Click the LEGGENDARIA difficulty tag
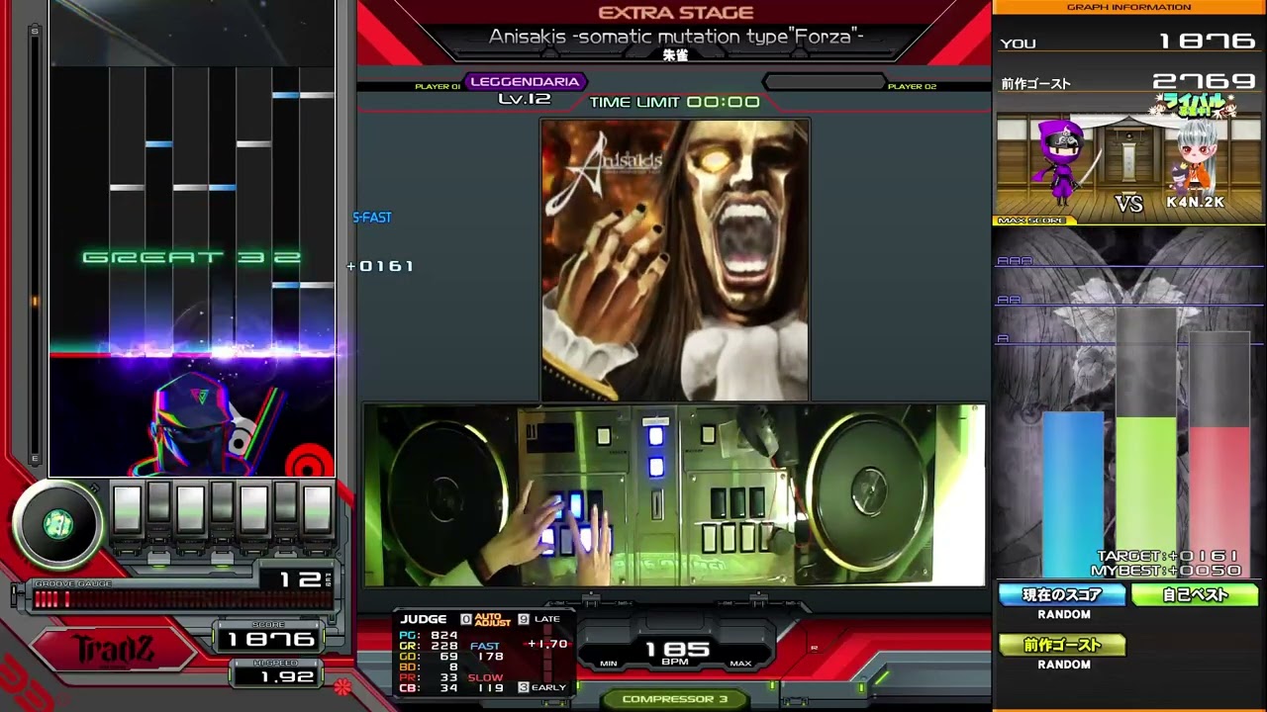1267x712 pixels. click(x=525, y=82)
